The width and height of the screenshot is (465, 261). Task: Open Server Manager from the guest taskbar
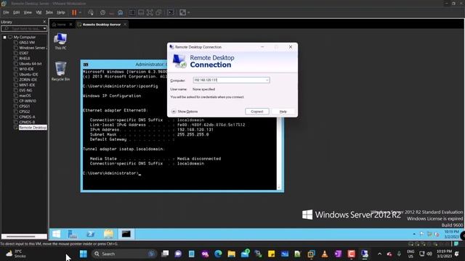pos(73,234)
